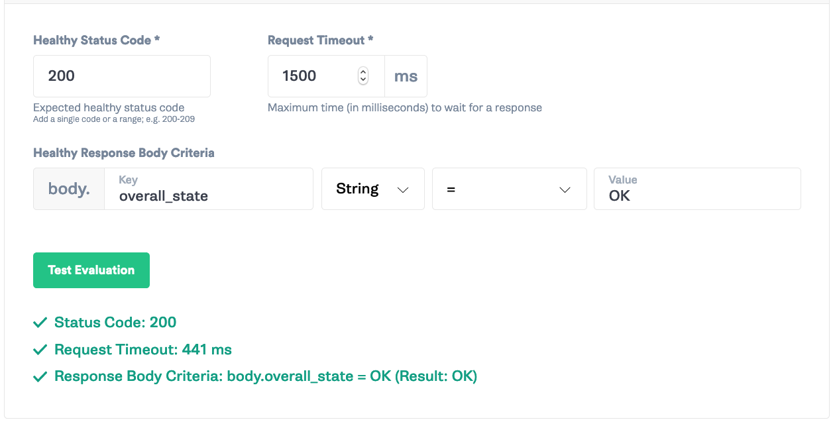Click the Healthy Response Body Criteria heading
The image size is (835, 424).
(x=124, y=153)
